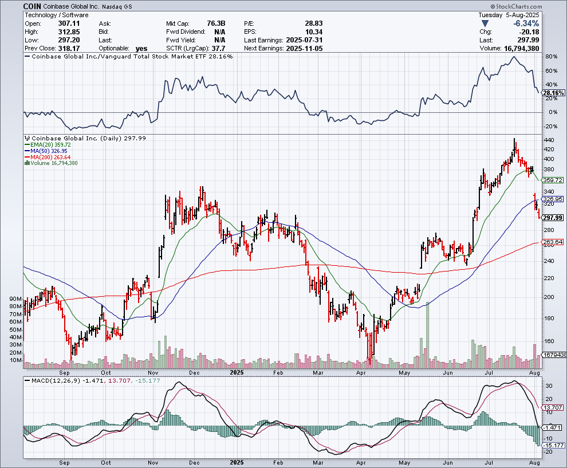The height and width of the screenshot is (468, 567).
Task: Click the green line marker before EMA(20)
Action: point(27,145)
